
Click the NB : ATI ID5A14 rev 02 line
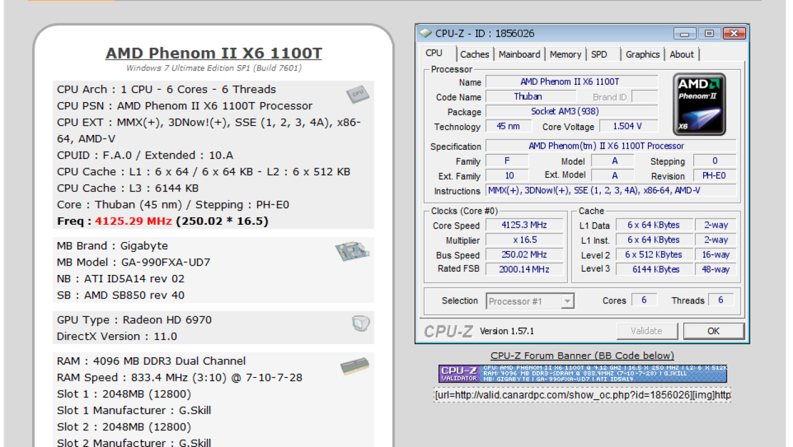pos(121,279)
